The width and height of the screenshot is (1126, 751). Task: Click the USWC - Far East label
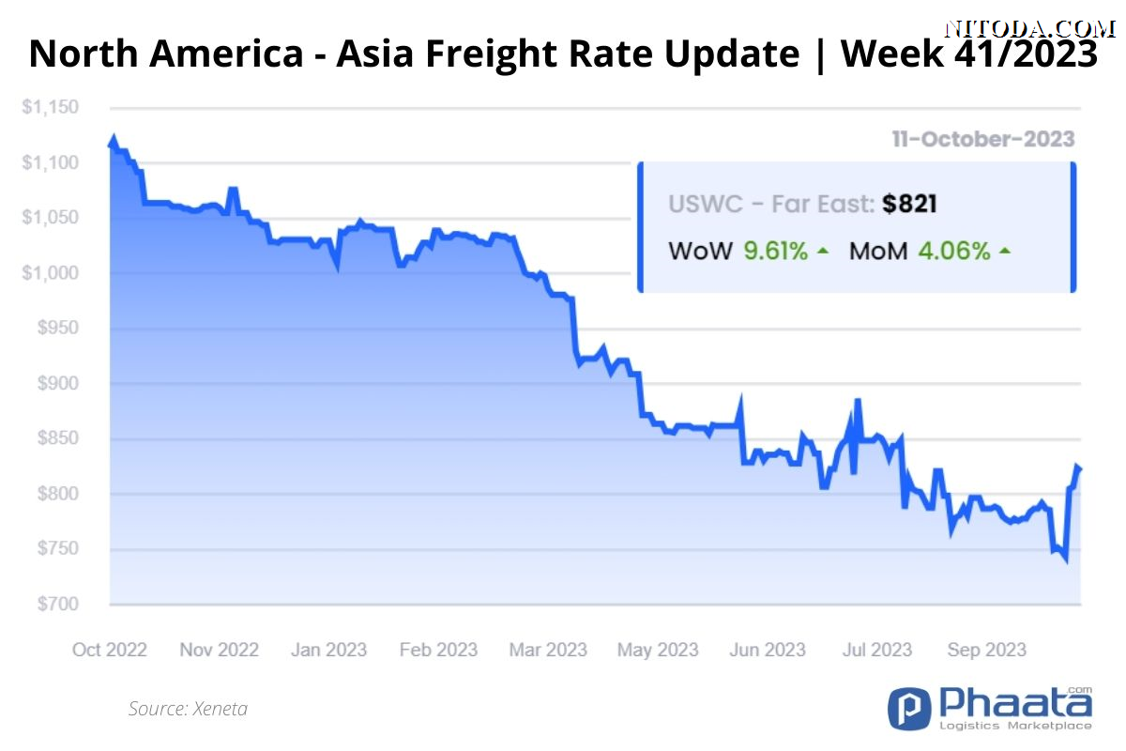pyautogui.click(x=771, y=206)
